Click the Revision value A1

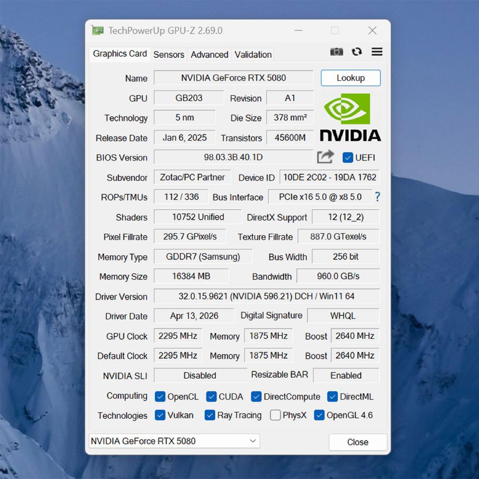point(290,98)
